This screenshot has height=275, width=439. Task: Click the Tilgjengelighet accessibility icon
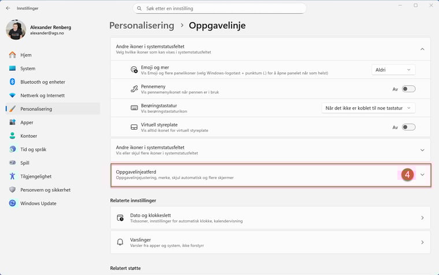pyautogui.click(x=12, y=176)
